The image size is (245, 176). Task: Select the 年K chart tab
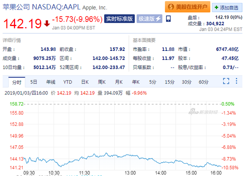coord(136,82)
